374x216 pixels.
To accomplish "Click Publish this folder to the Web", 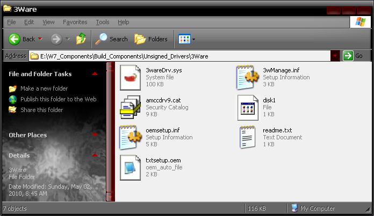I will (58, 99).
